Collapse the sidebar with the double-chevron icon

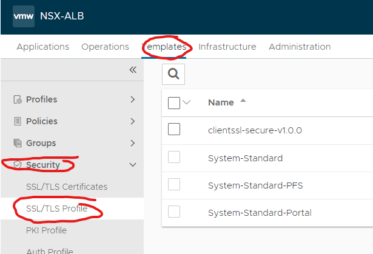pos(133,70)
